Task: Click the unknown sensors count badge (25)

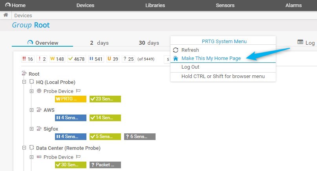Action: coord(128,59)
